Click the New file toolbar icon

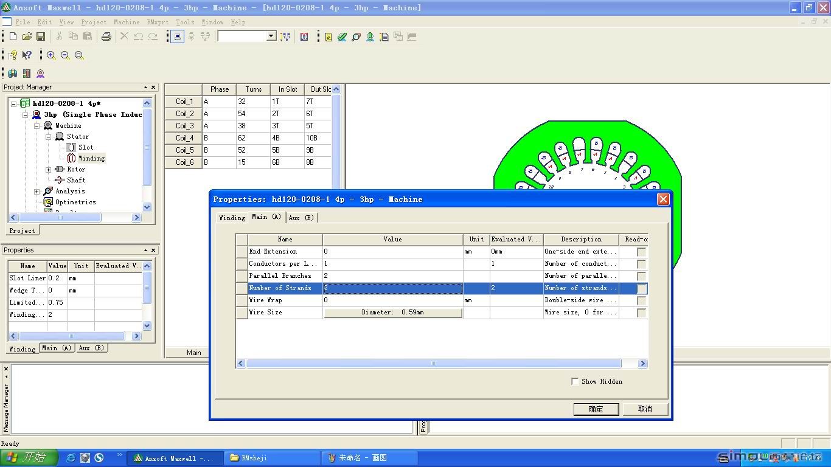tap(13, 36)
